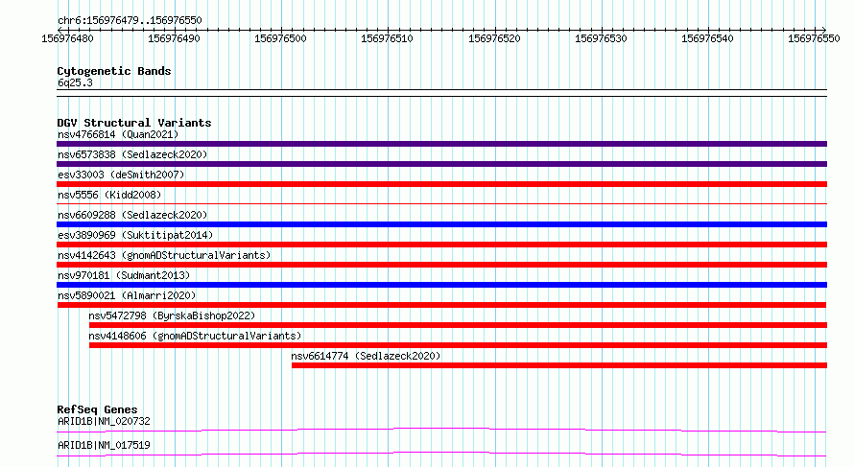The width and height of the screenshot is (854, 467).
Task: Click the purple bar under nsv6573838
Action: pos(441,164)
